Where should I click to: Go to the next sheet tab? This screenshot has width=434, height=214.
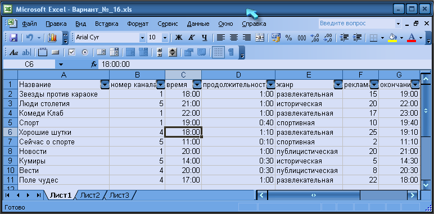[28, 195]
